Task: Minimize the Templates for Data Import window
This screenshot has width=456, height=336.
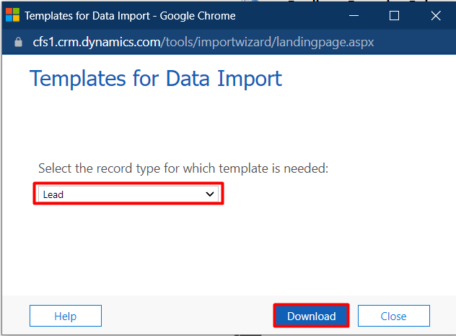Action: pyautogui.click(x=352, y=15)
